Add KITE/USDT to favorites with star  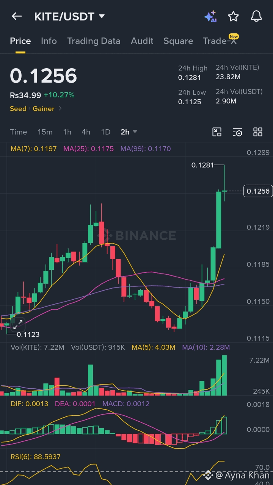point(233,16)
